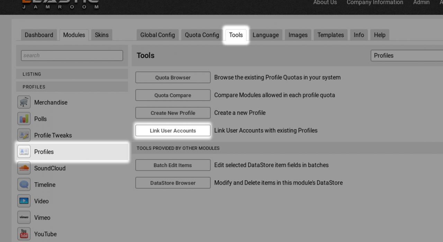Screen dimensions: 443x242
Task: Click the PROFILES category header
Action: point(72,87)
